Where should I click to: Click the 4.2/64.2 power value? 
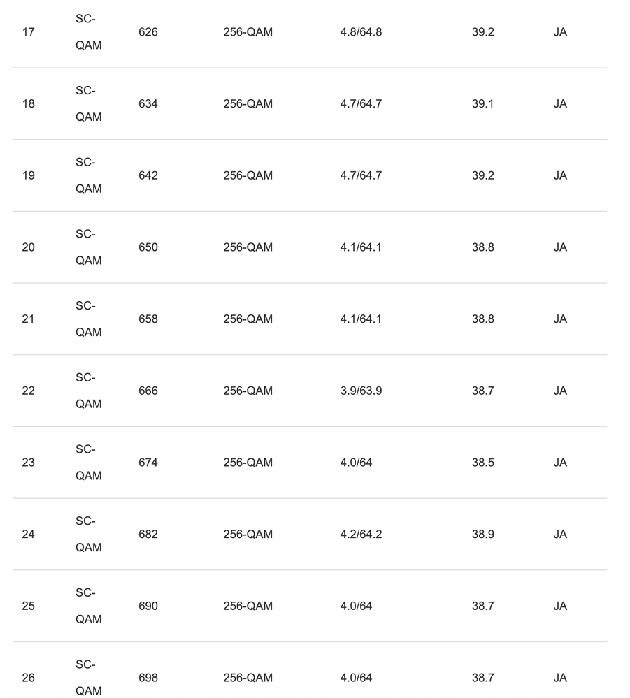[x=361, y=534]
